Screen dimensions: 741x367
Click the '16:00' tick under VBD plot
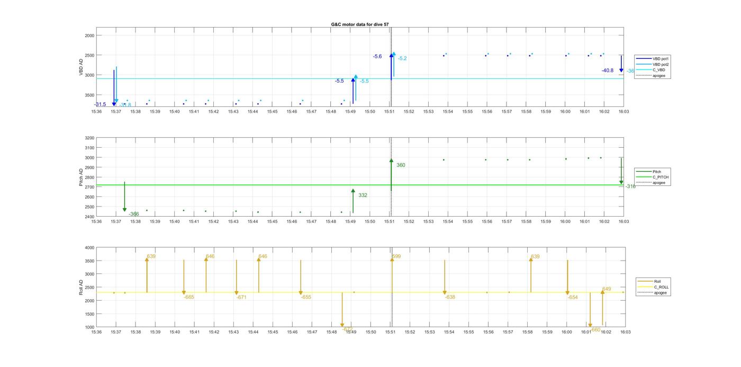pos(565,112)
